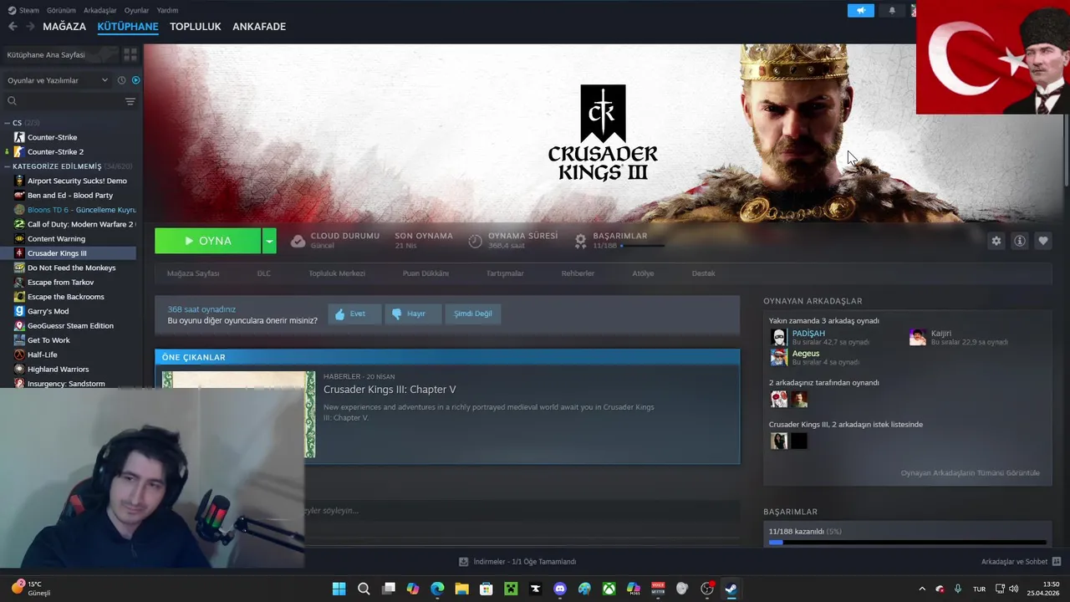Open PADİŞAH friend avatar
Screen dimensions: 1070x602
[x=779, y=337]
